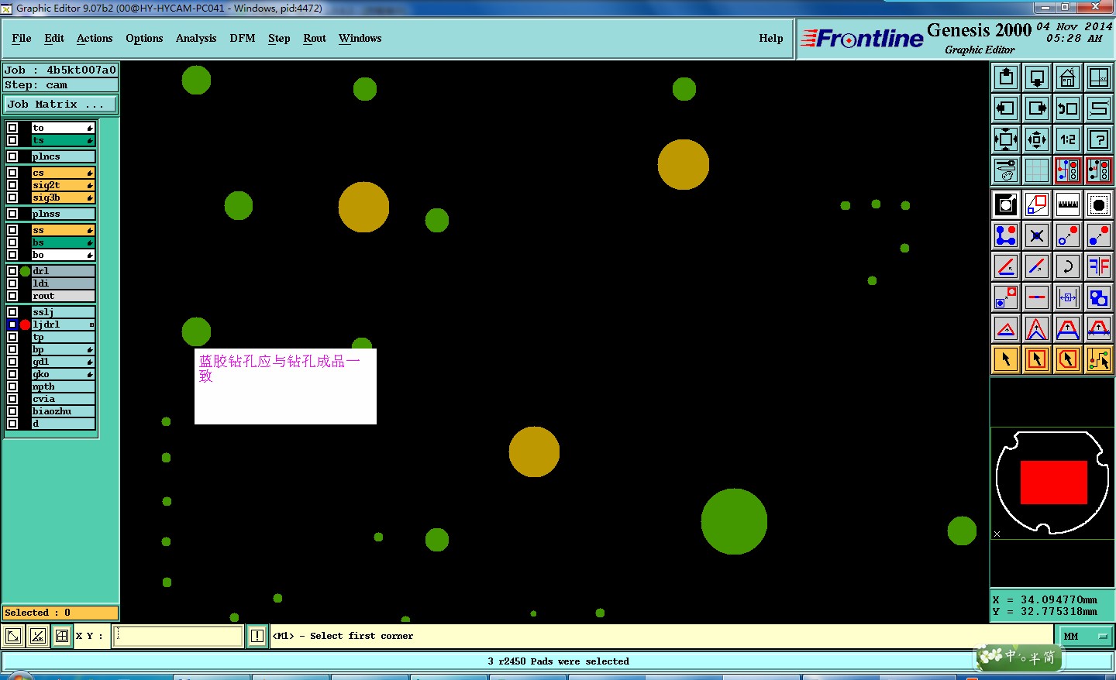The height and width of the screenshot is (680, 1116).
Task: Select the biaozhu layer name
Action: click(x=63, y=411)
